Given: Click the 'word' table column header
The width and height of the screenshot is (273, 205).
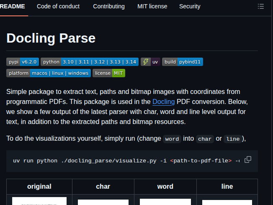Looking at the screenshot, I should pos(165,187).
